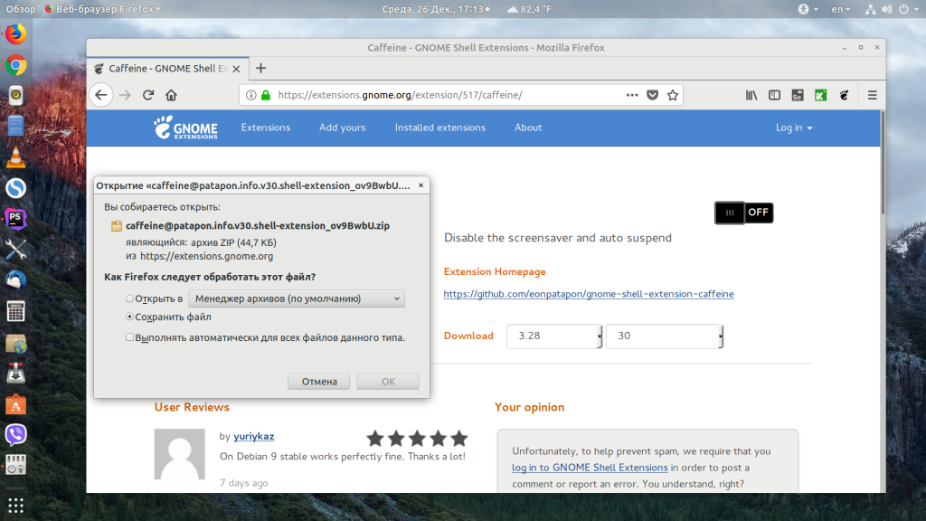Open the Firefox hamburger menu

tap(873, 95)
